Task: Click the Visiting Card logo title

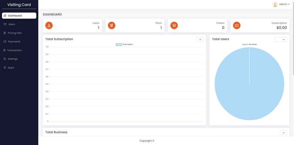Action: tap(19, 5)
